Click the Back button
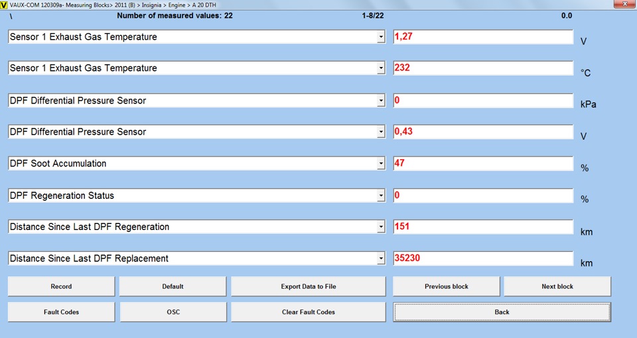The image size is (637, 338). pos(502,312)
